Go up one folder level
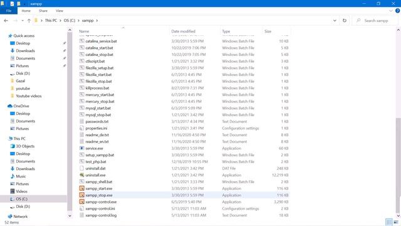This screenshot has height=226, width=401. click(x=29, y=21)
